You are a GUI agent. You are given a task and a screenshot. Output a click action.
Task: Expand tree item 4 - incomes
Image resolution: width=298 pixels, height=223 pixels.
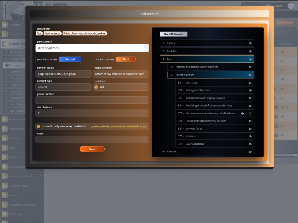point(207,152)
